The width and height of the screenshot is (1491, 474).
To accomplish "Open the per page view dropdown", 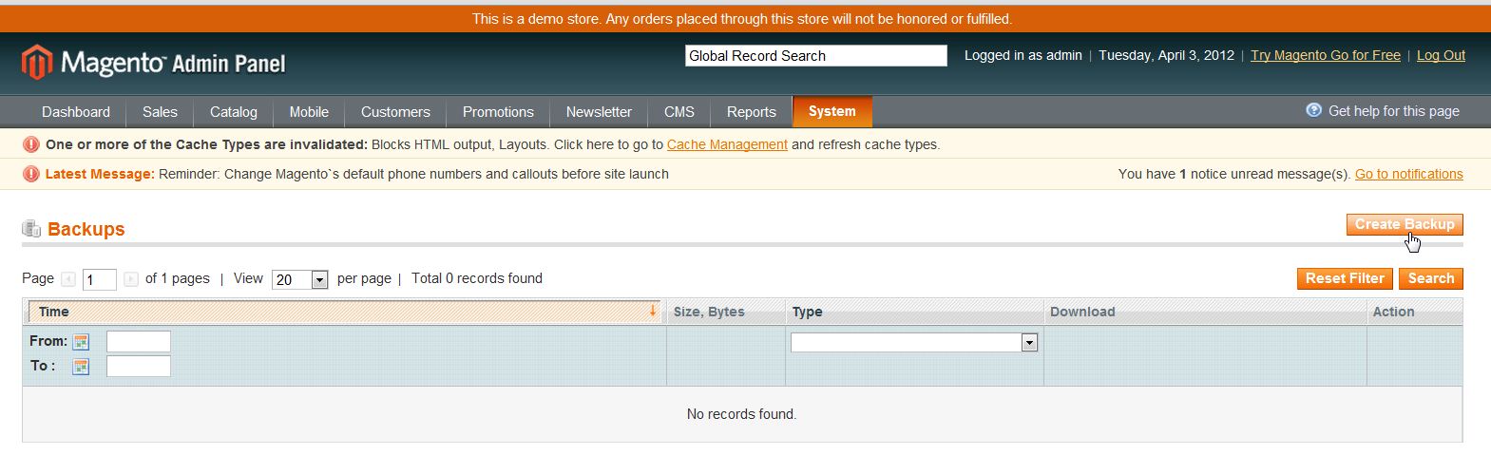I will click(x=300, y=279).
